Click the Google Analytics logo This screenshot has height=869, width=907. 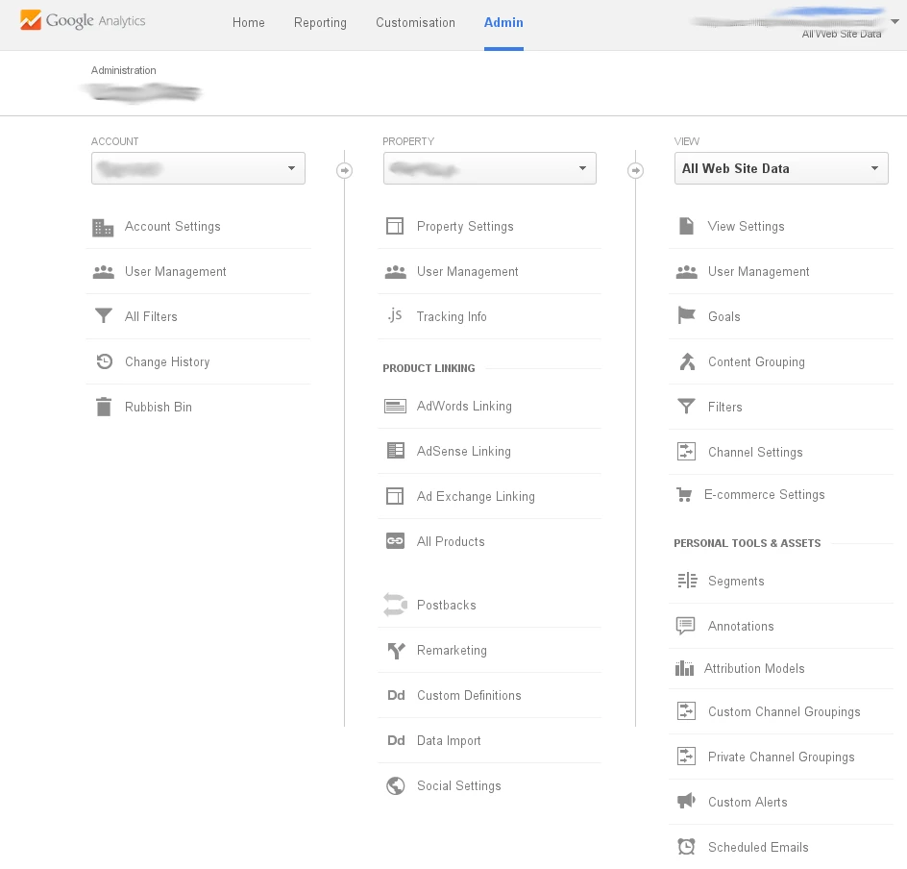point(82,21)
